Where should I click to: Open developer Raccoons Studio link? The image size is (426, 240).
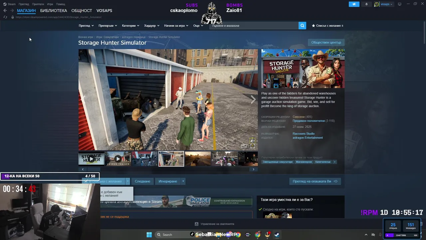pyautogui.click(x=304, y=134)
